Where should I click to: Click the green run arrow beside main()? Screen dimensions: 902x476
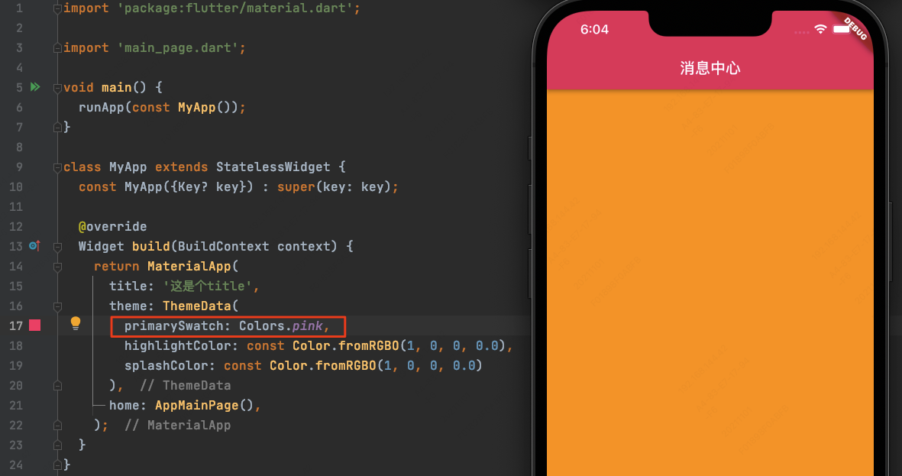tap(35, 87)
